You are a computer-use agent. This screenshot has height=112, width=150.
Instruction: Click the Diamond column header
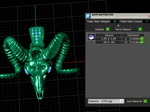(133, 35)
